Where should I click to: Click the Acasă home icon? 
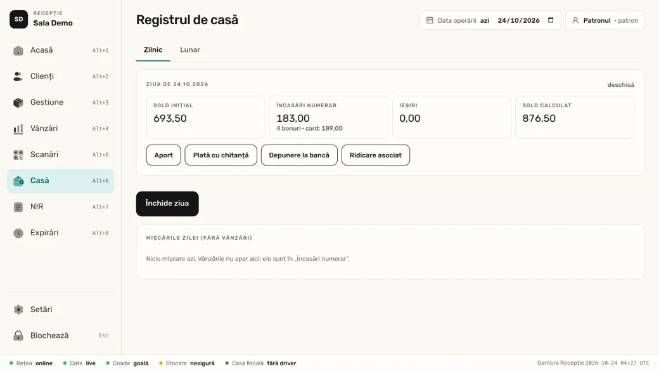click(x=18, y=51)
